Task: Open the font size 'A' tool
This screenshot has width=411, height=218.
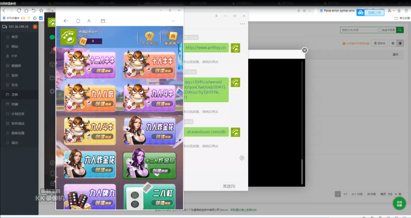Action: 89,21
